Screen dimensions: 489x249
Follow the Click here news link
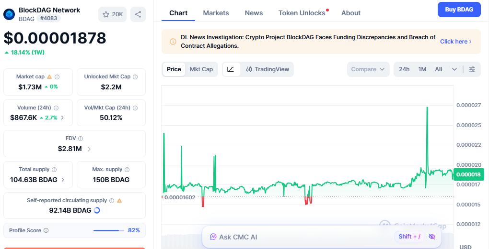(x=455, y=42)
